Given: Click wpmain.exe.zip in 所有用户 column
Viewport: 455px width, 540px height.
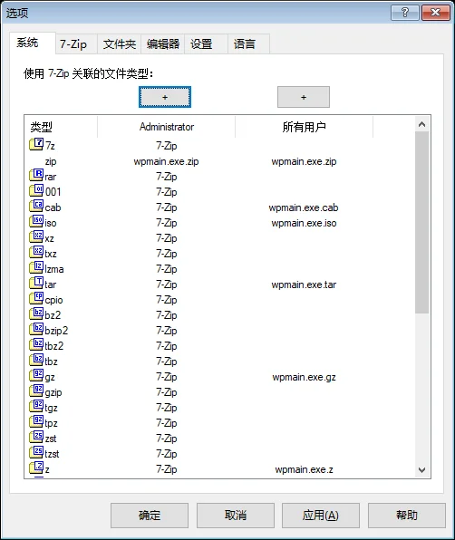Looking at the screenshot, I should [x=304, y=161].
